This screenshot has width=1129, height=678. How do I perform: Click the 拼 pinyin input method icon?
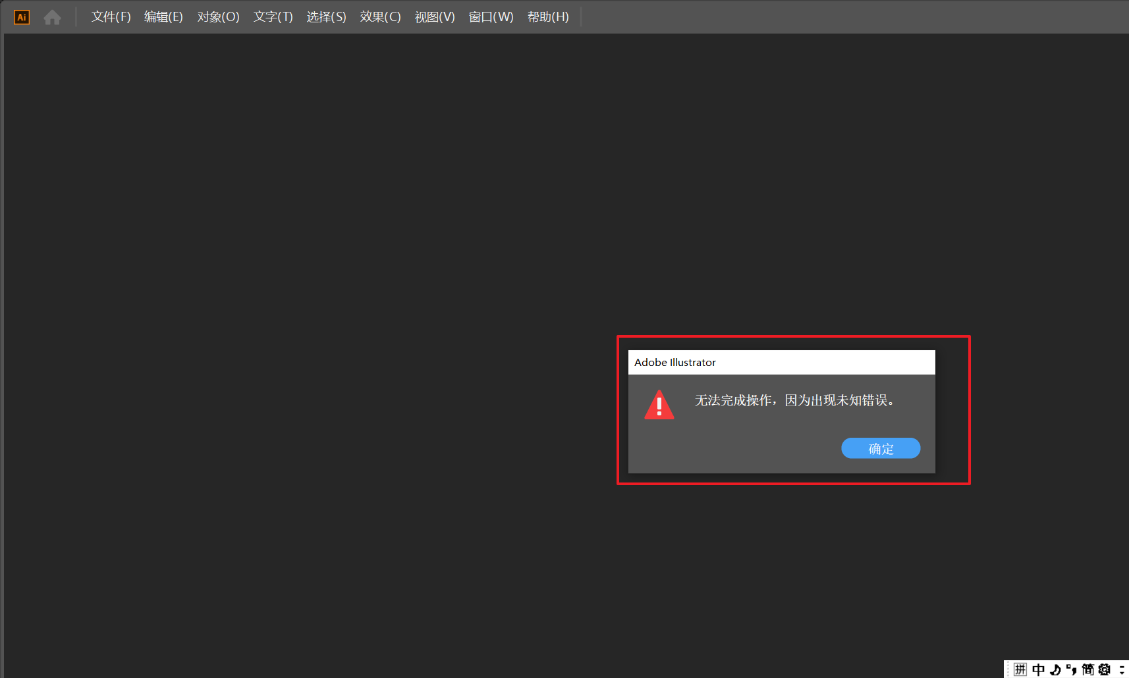1020,669
